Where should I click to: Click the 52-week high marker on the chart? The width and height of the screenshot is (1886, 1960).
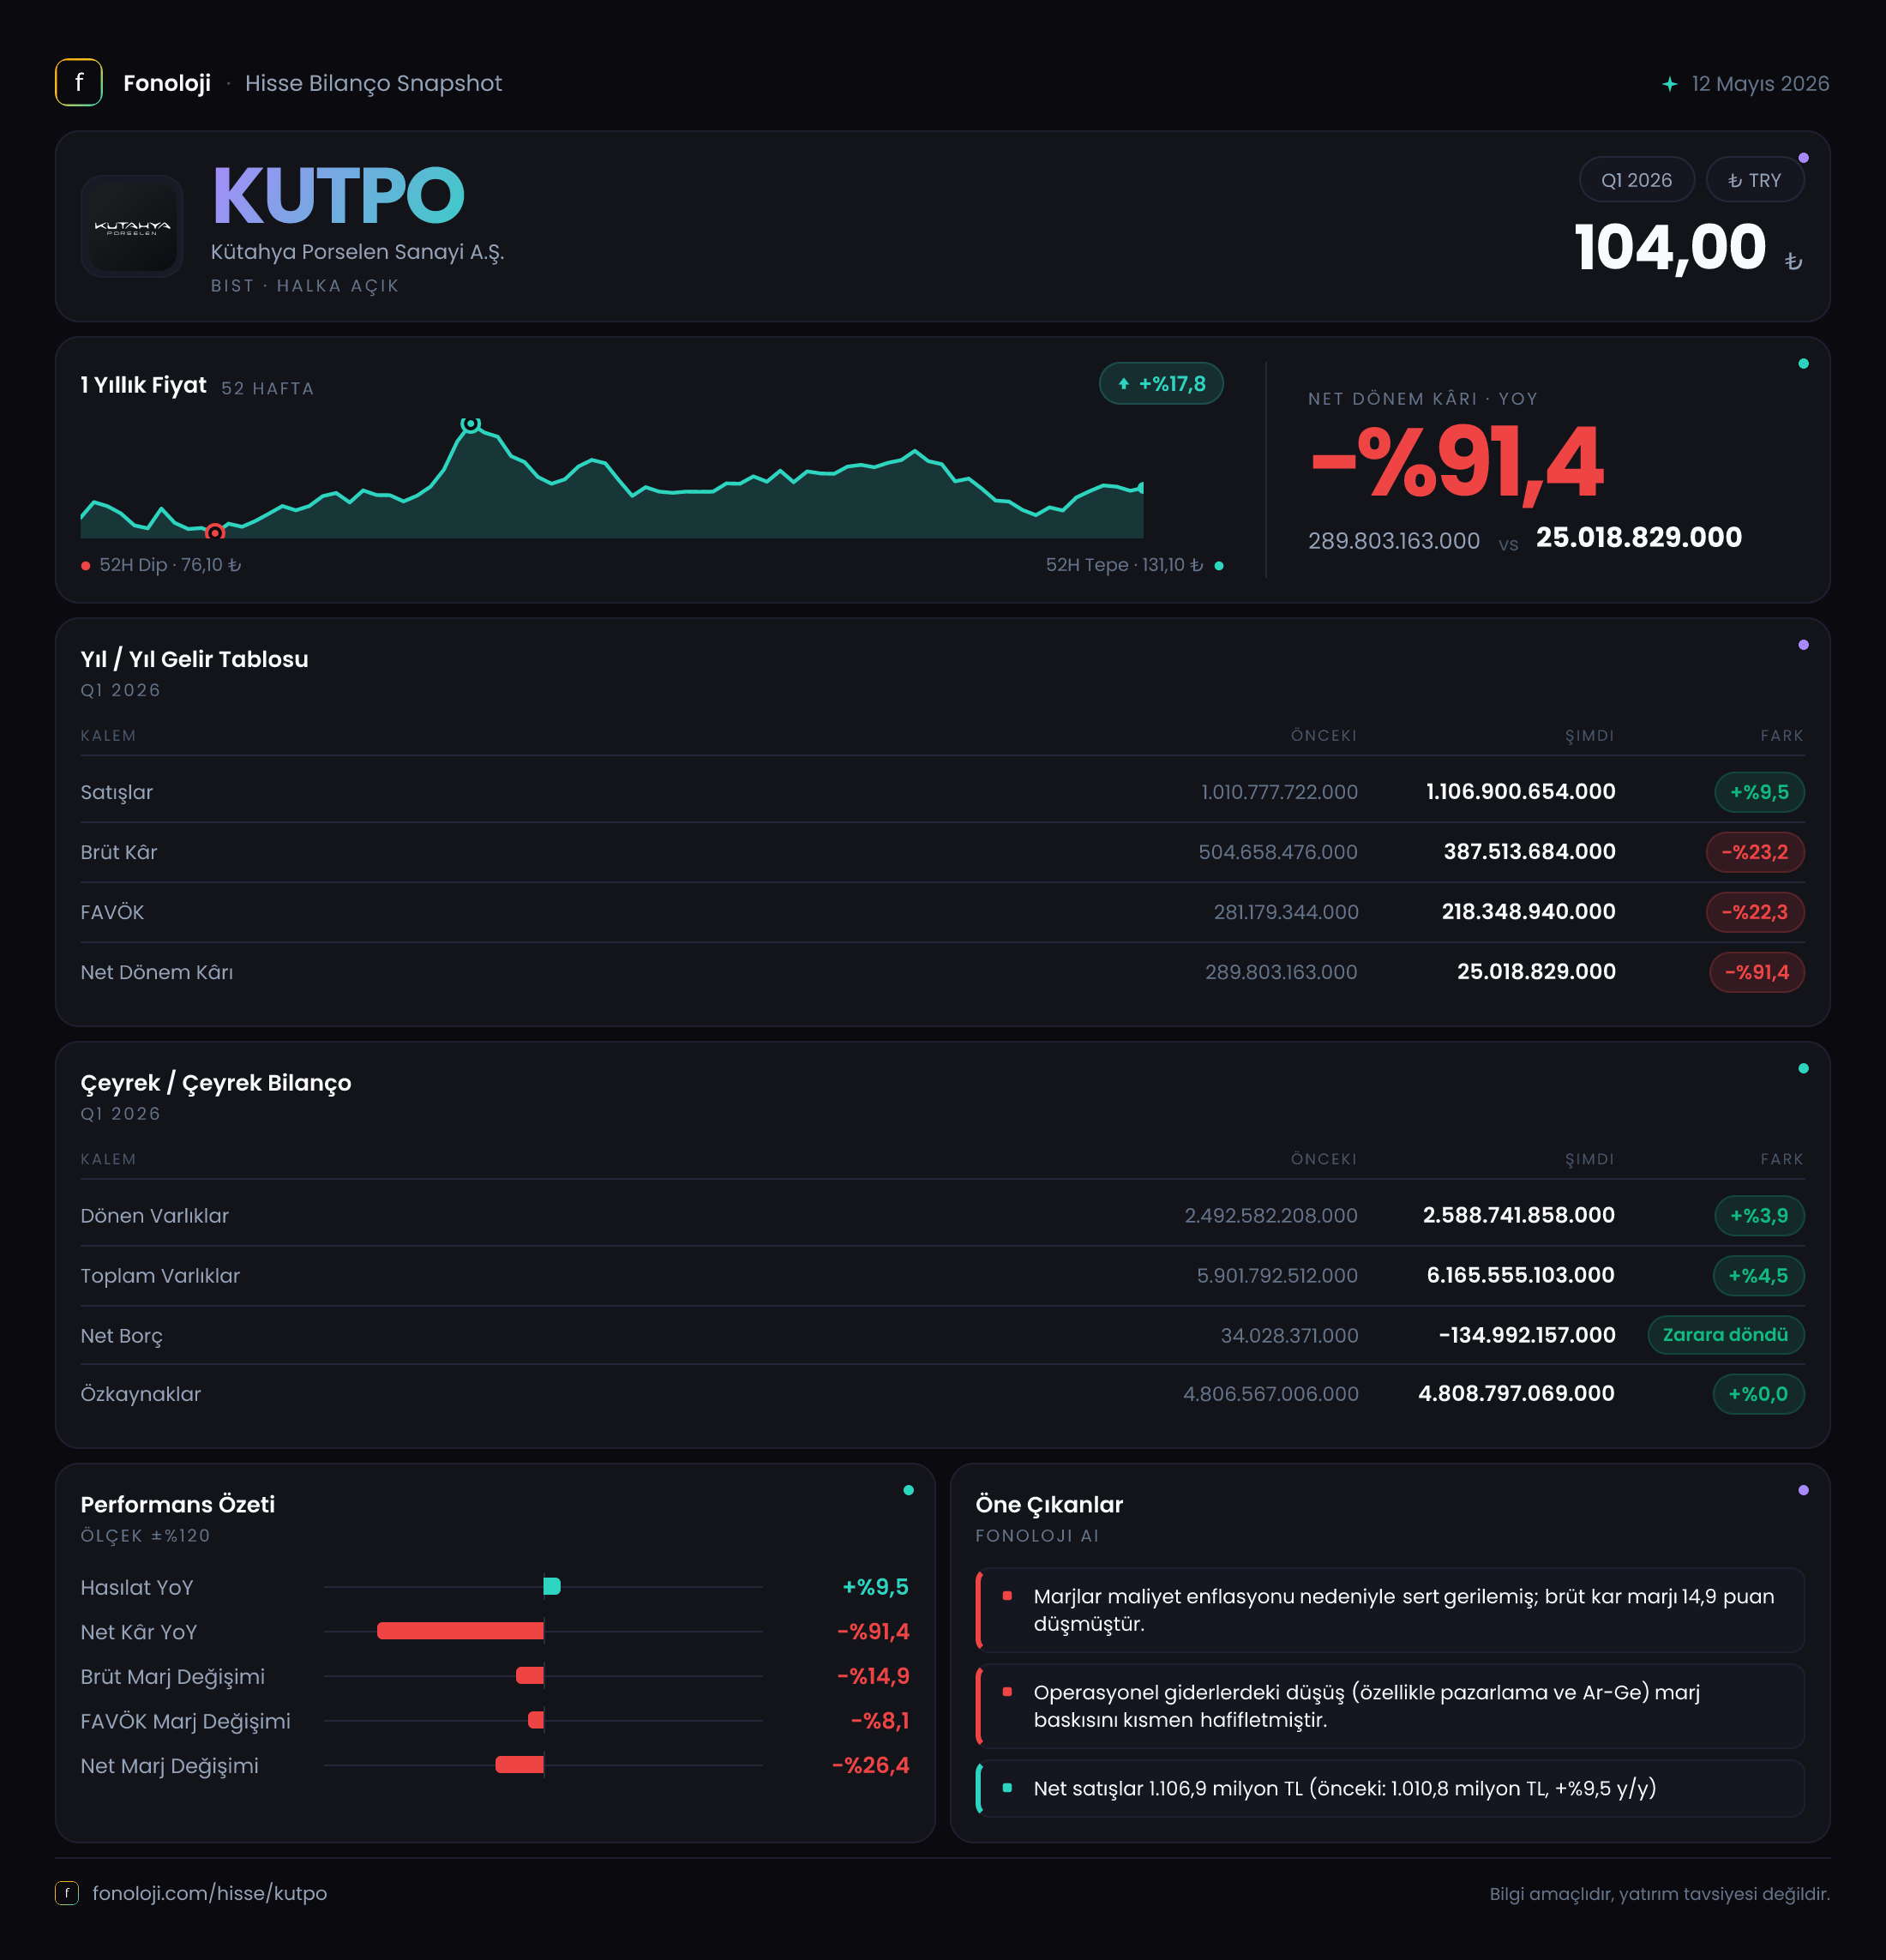point(470,424)
